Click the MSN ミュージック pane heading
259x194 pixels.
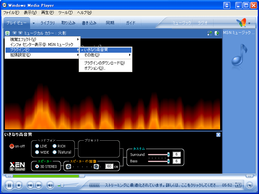[x=239, y=33]
